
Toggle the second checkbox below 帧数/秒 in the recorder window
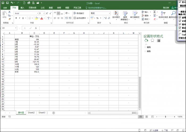[x=180, y=21]
